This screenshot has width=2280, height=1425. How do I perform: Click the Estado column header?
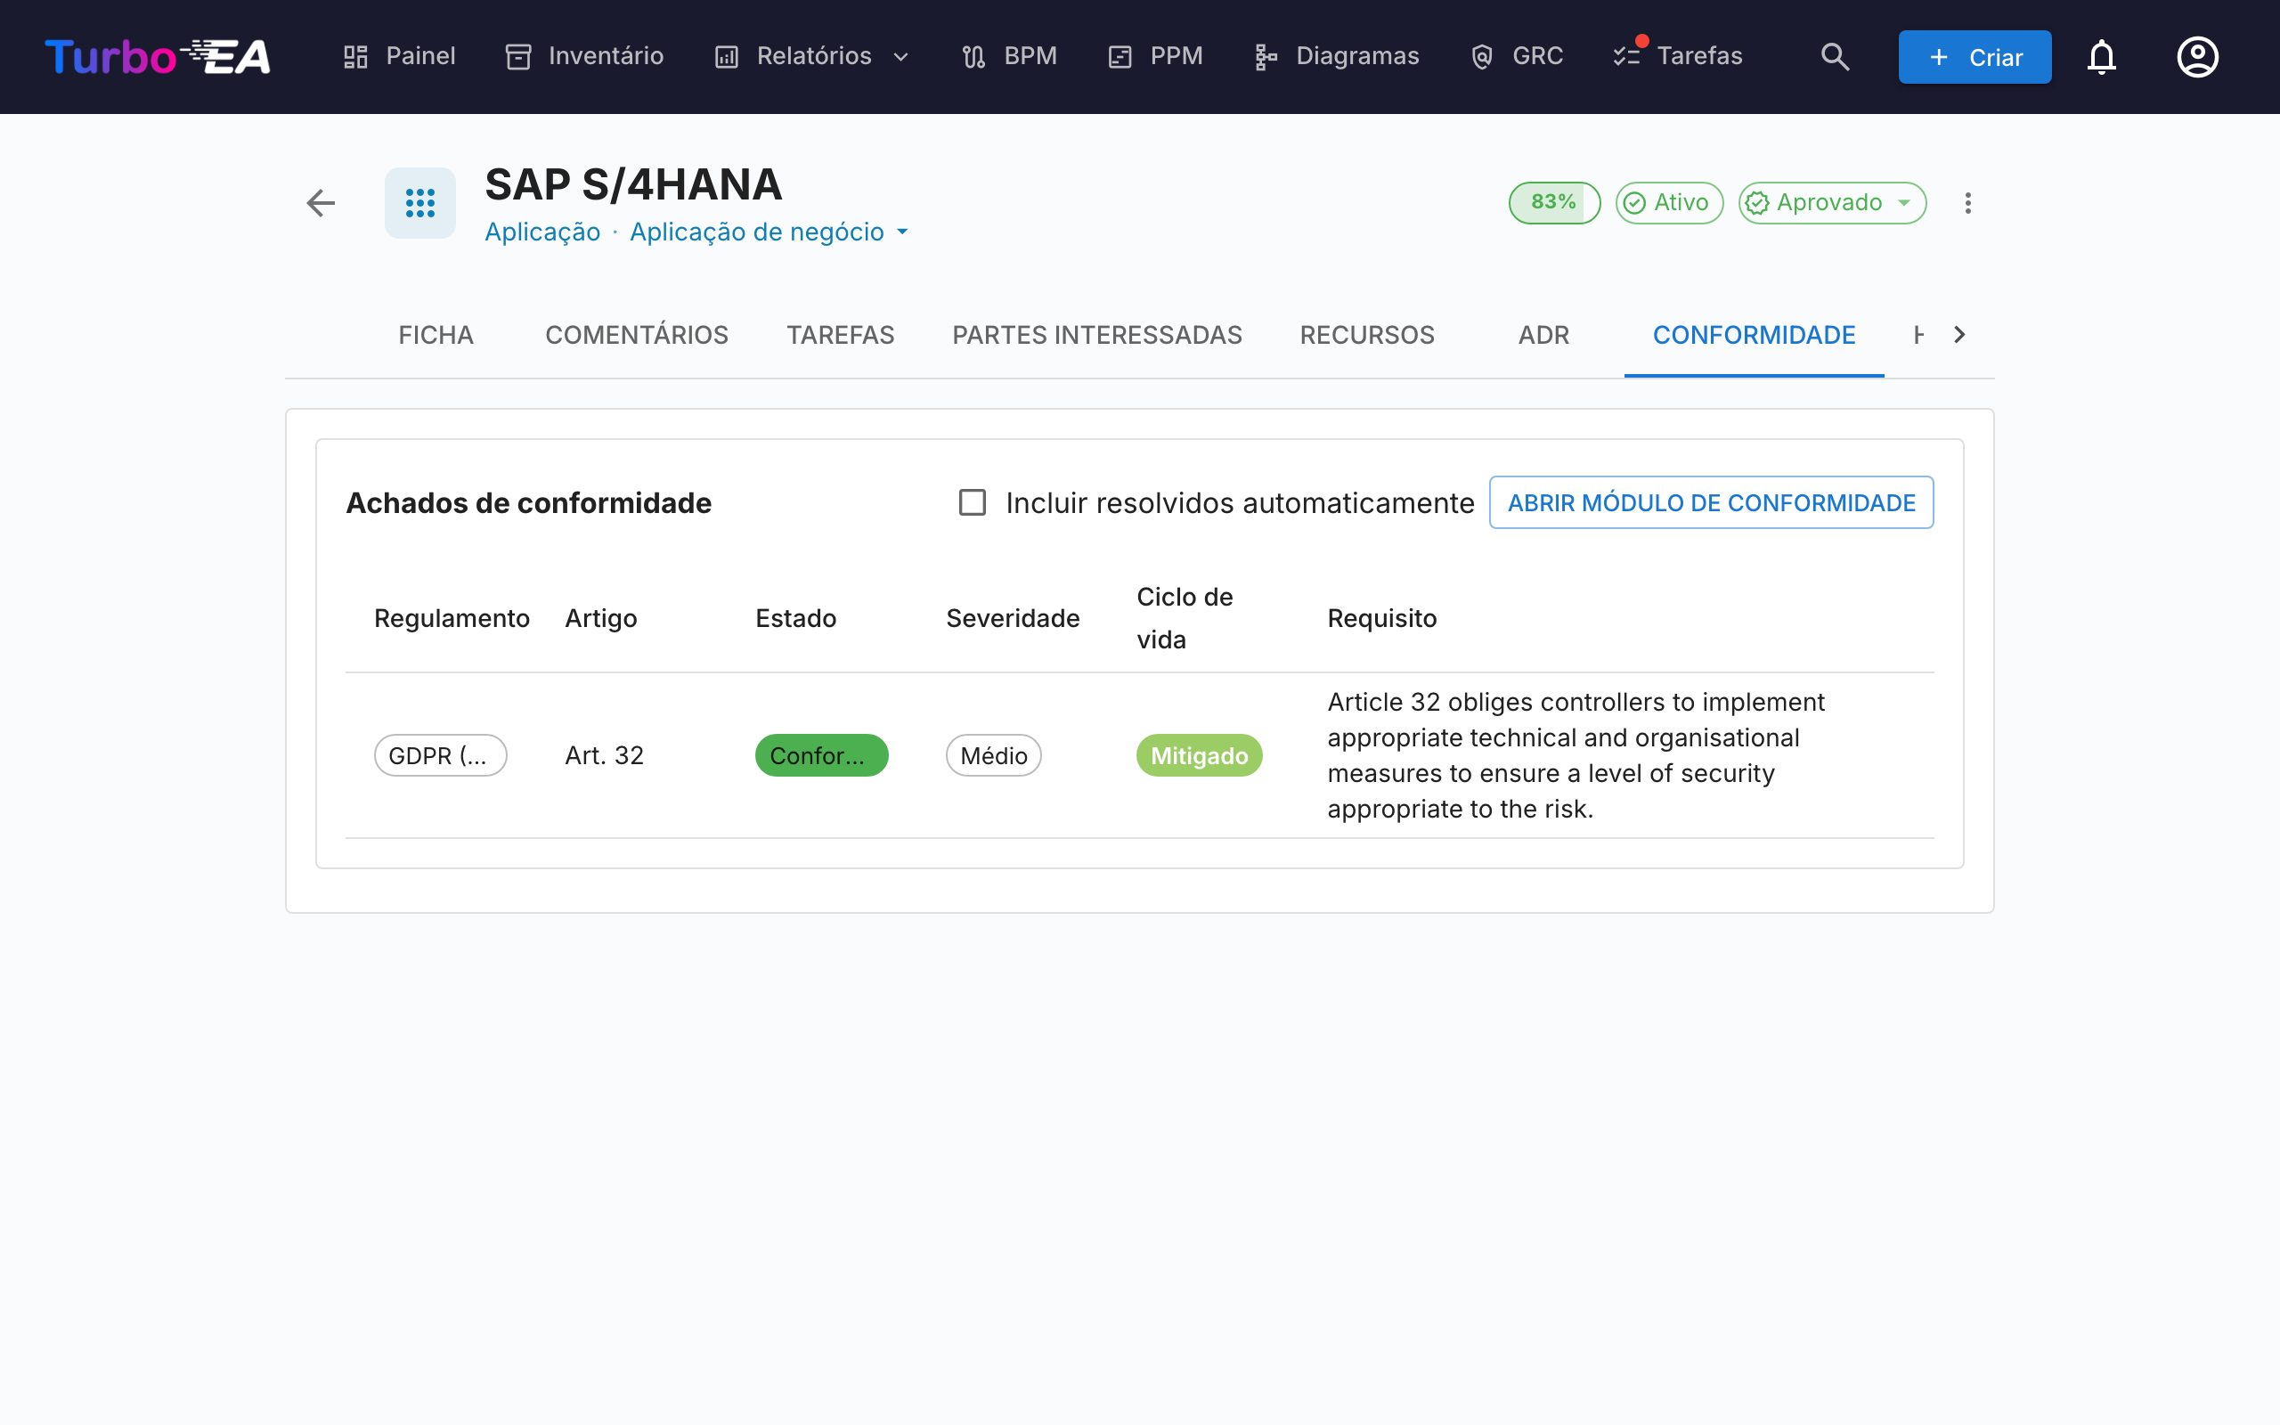point(795,618)
